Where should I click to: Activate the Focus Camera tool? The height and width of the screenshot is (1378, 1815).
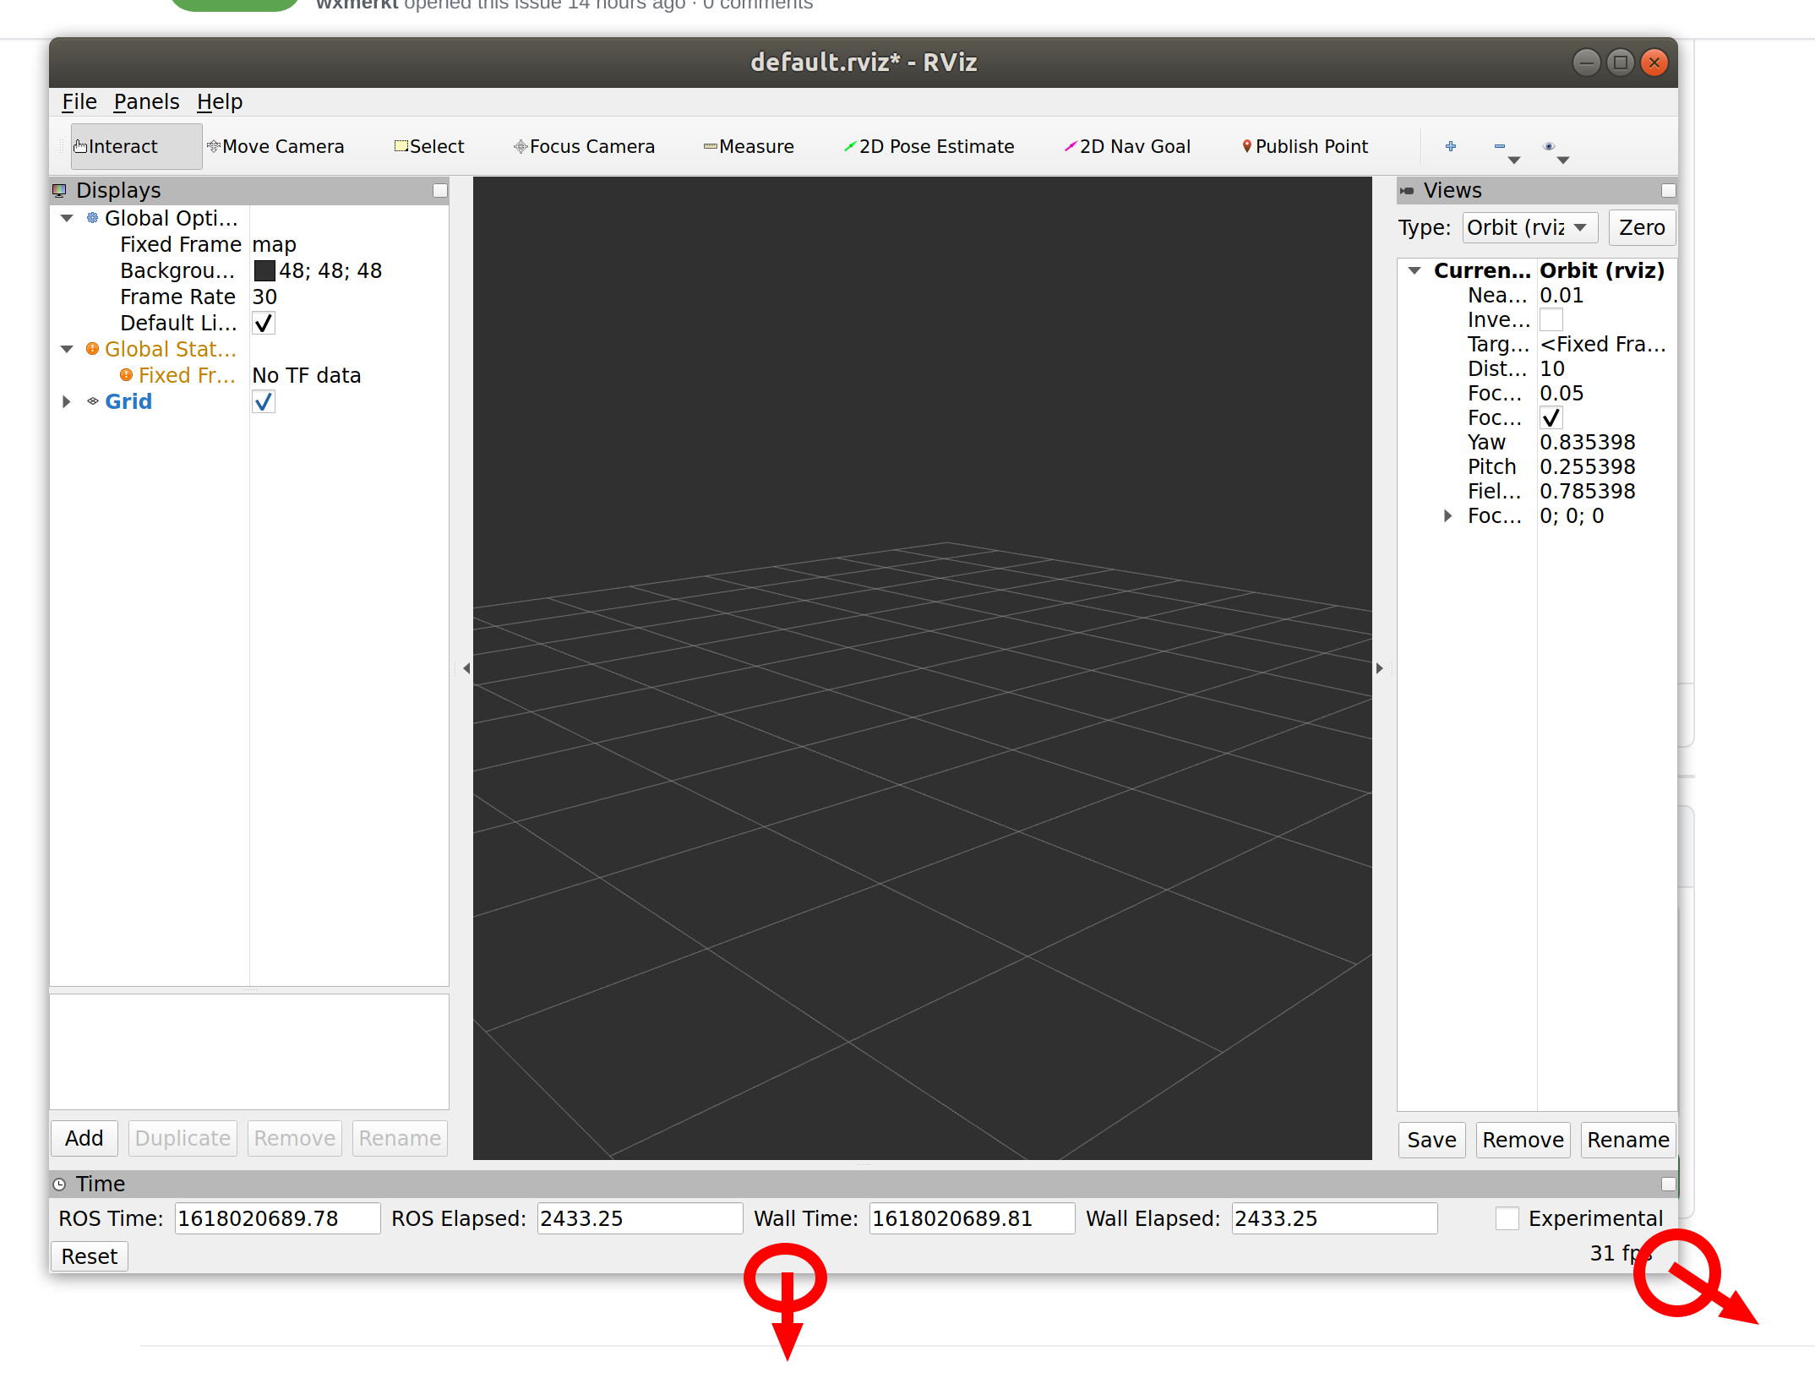click(x=584, y=146)
